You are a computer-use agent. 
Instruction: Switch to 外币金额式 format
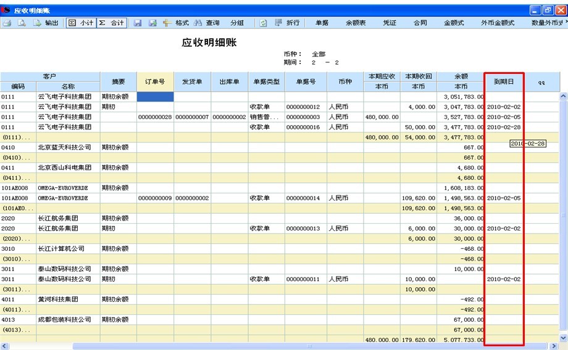pyautogui.click(x=498, y=23)
